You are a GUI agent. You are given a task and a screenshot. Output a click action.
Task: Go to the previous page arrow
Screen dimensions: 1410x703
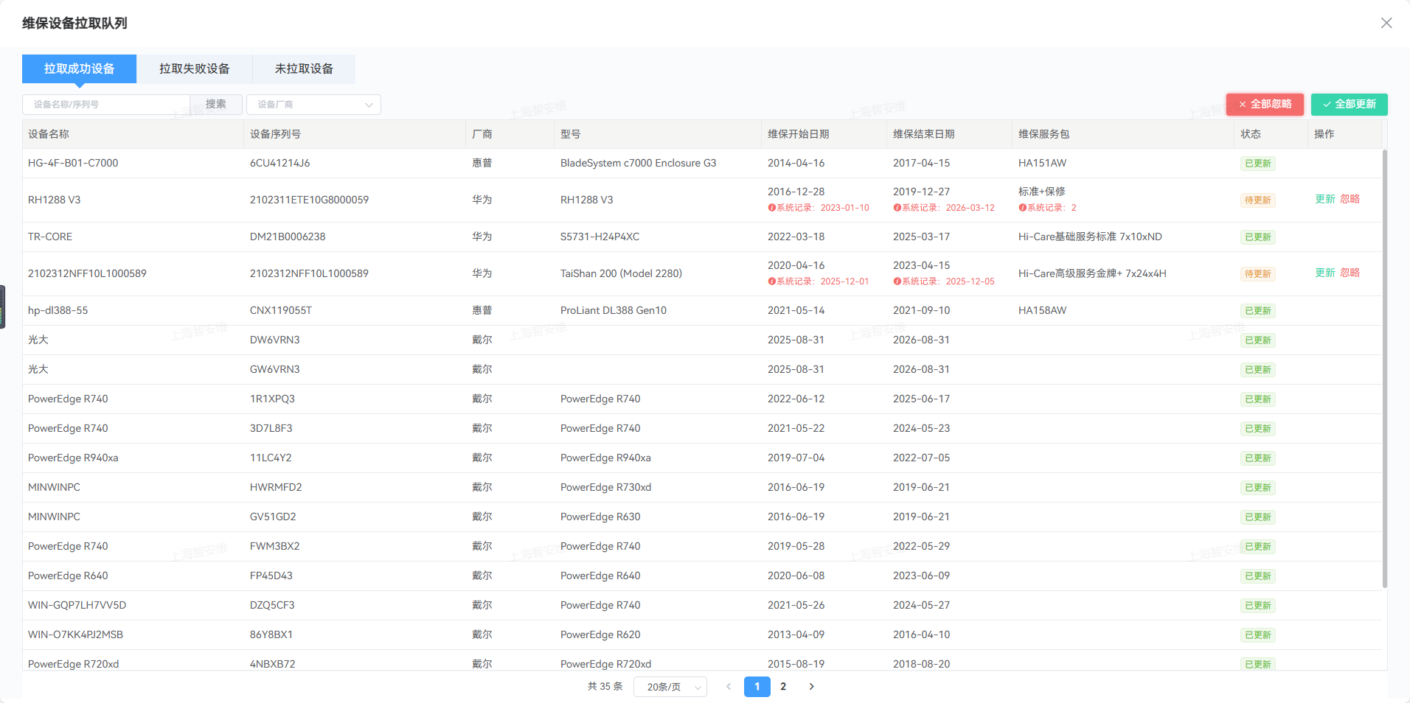click(x=729, y=687)
